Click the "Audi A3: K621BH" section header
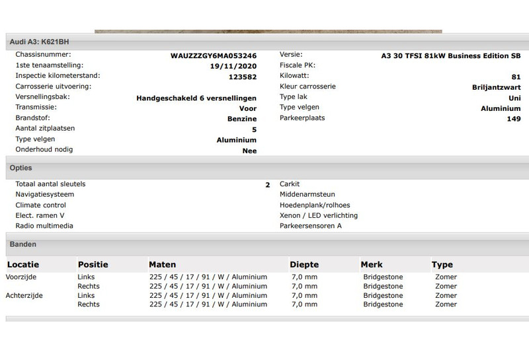The height and width of the screenshot is (352, 529). [x=39, y=42]
